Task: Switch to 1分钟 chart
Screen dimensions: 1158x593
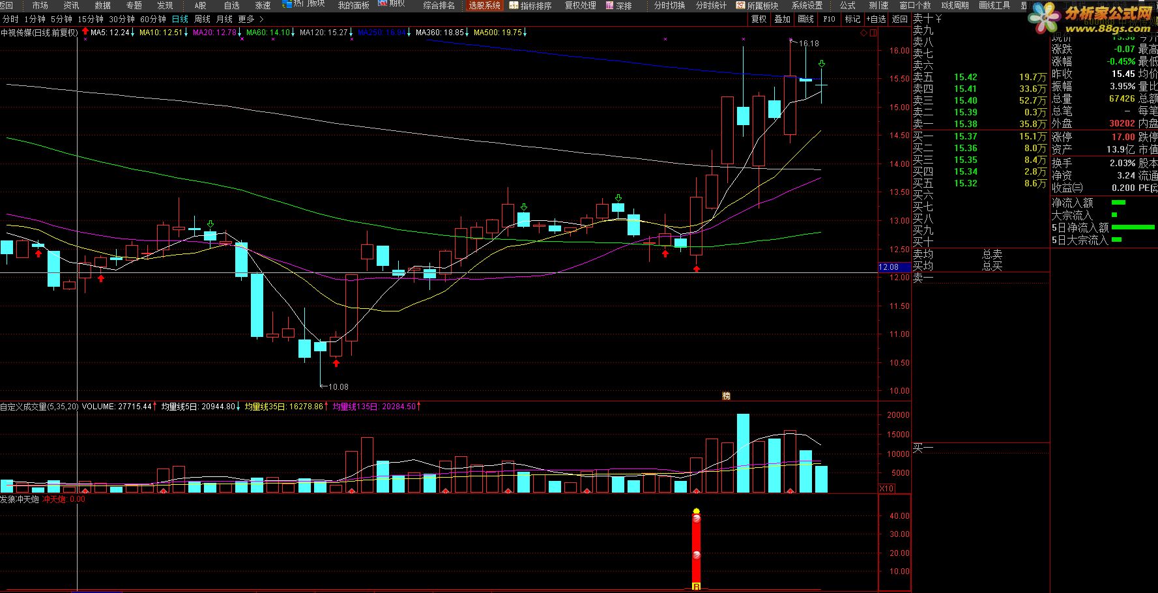Action: tap(35, 20)
